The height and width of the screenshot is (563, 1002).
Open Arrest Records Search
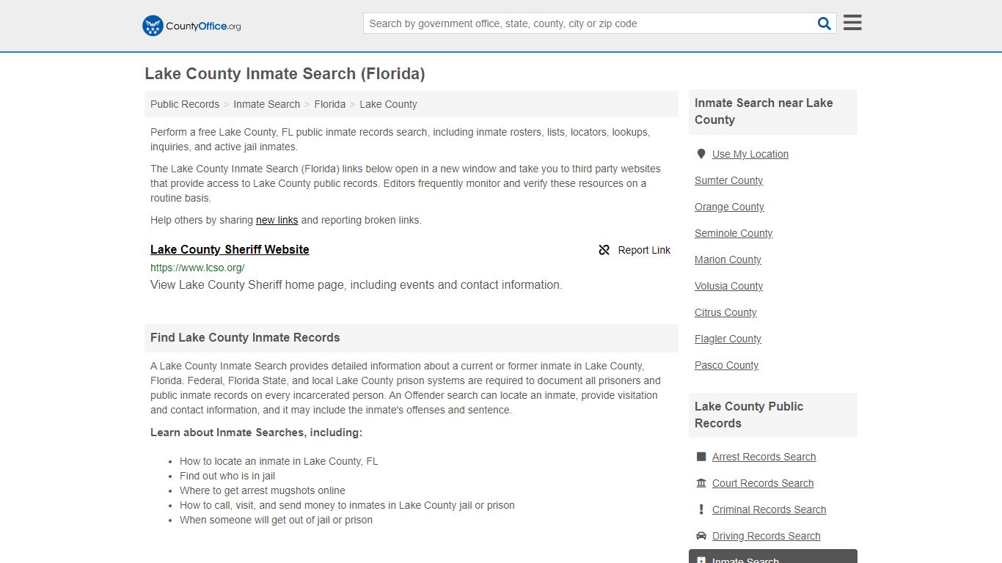point(764,457)
